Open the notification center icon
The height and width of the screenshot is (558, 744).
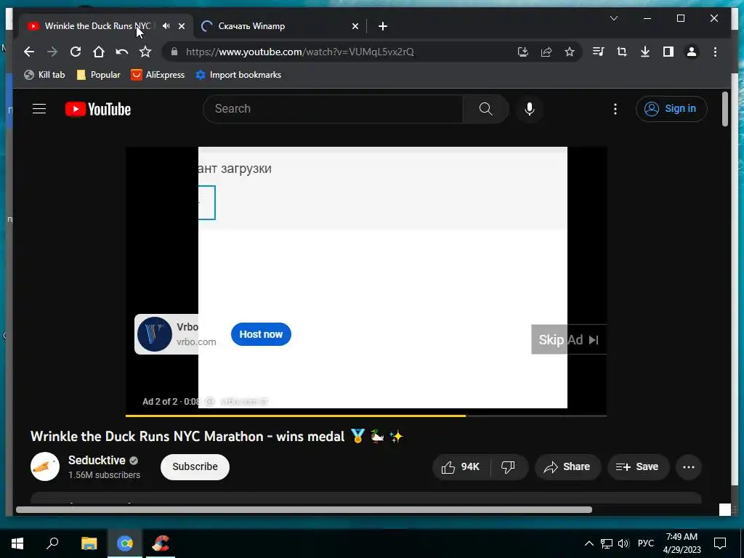720,543
